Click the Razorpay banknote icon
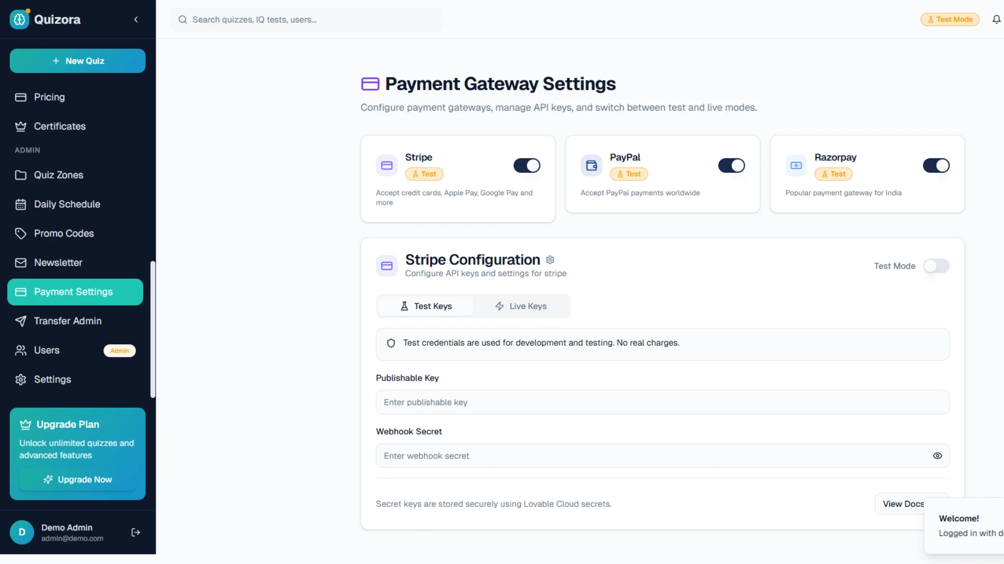The height and width of the screenshot is (564, 1004). 796,166
